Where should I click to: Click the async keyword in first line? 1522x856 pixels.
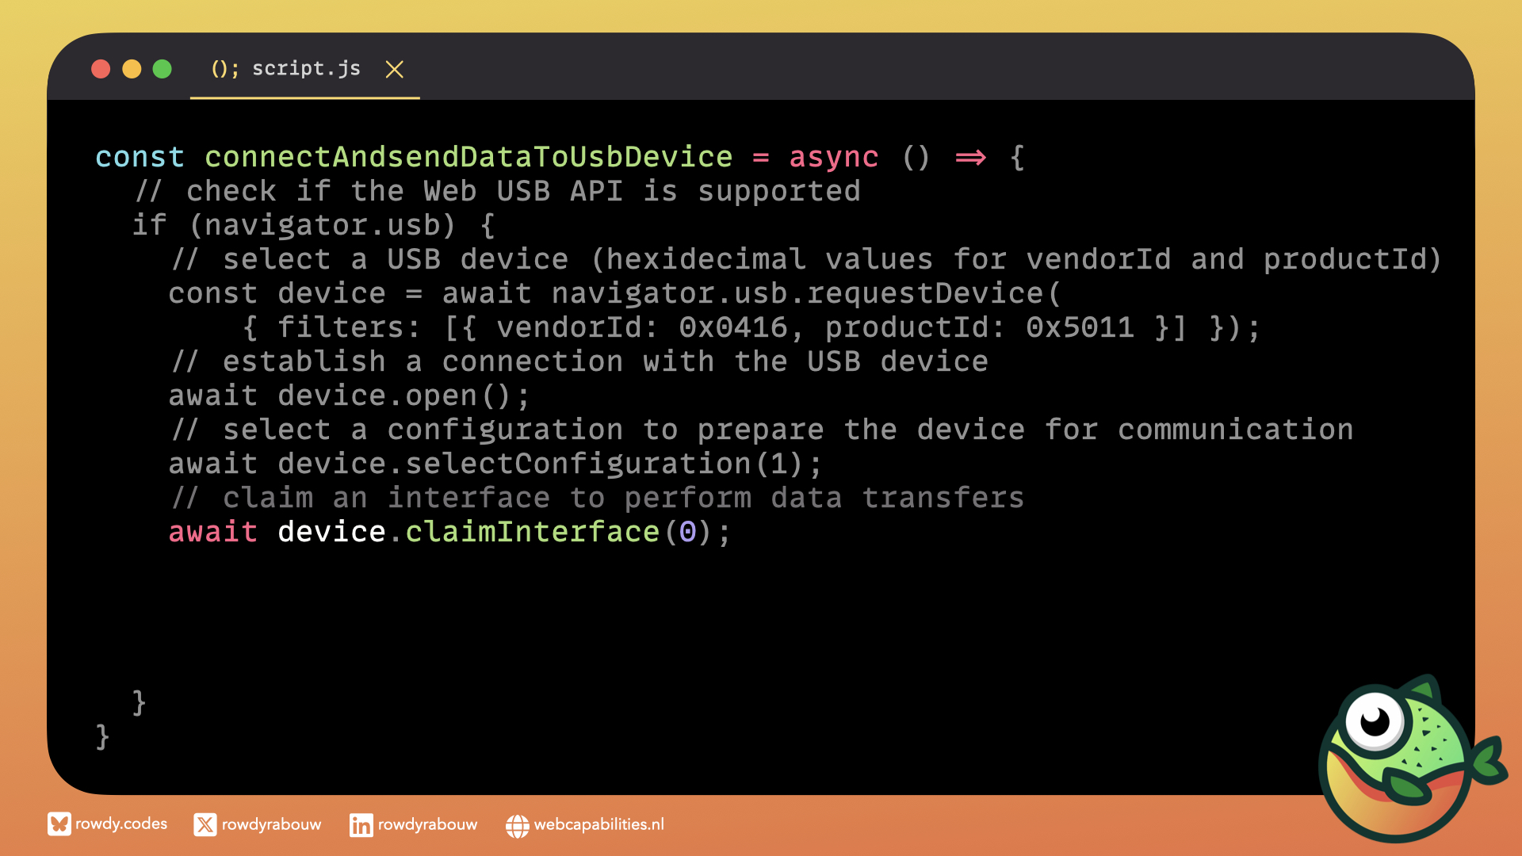coord(833,157)
